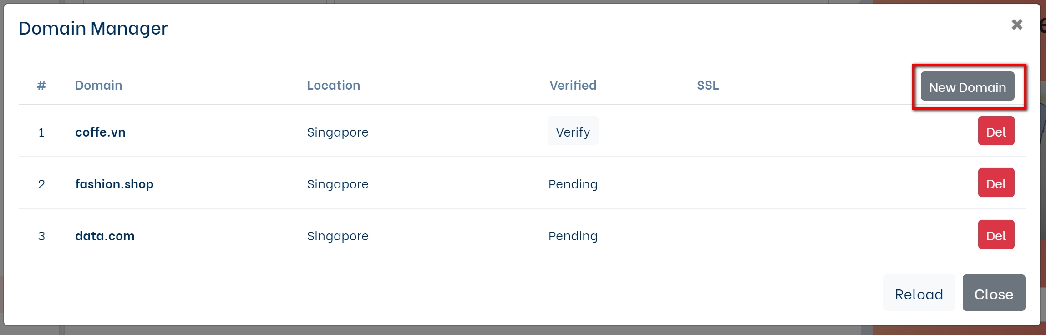Delete the coffe.vn domain
This screenshot has height=335, width=1046.
tap(996, 132)
